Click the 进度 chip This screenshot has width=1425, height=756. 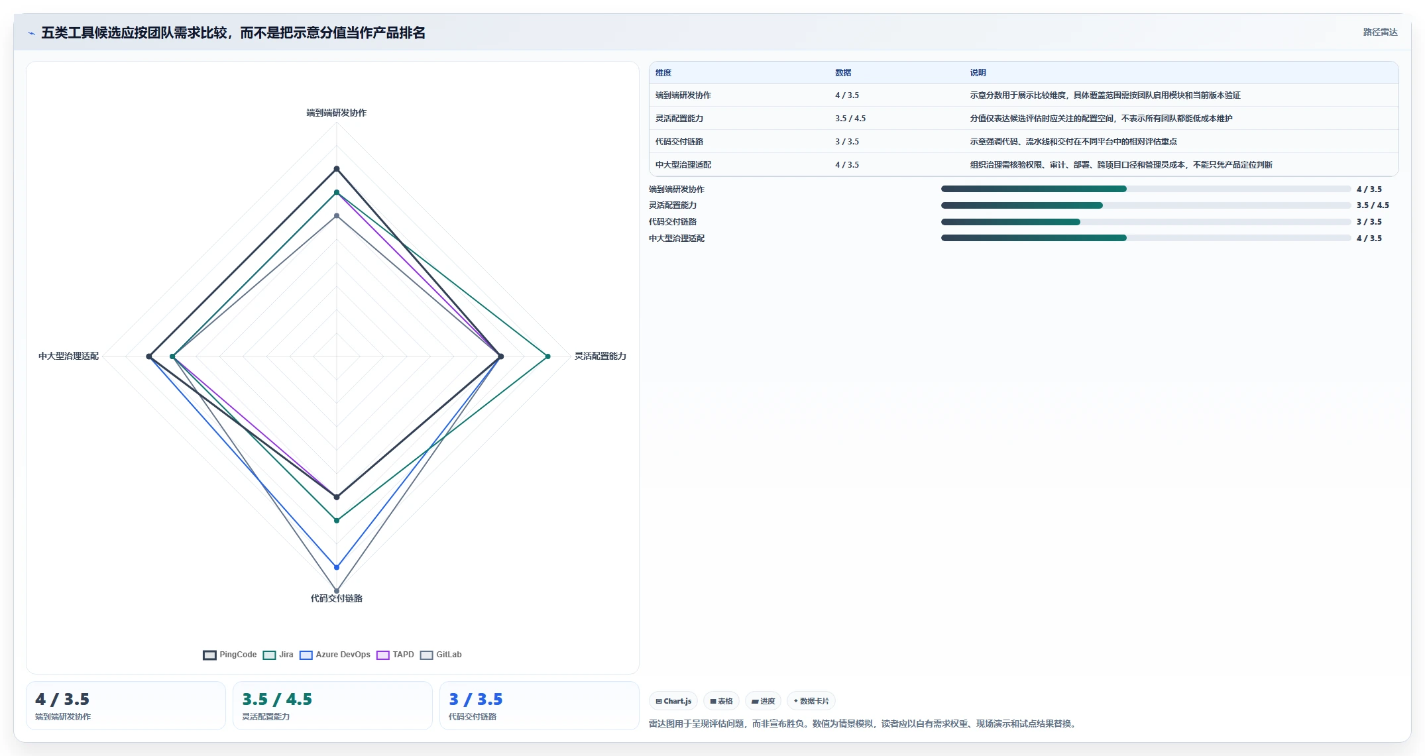763,701
